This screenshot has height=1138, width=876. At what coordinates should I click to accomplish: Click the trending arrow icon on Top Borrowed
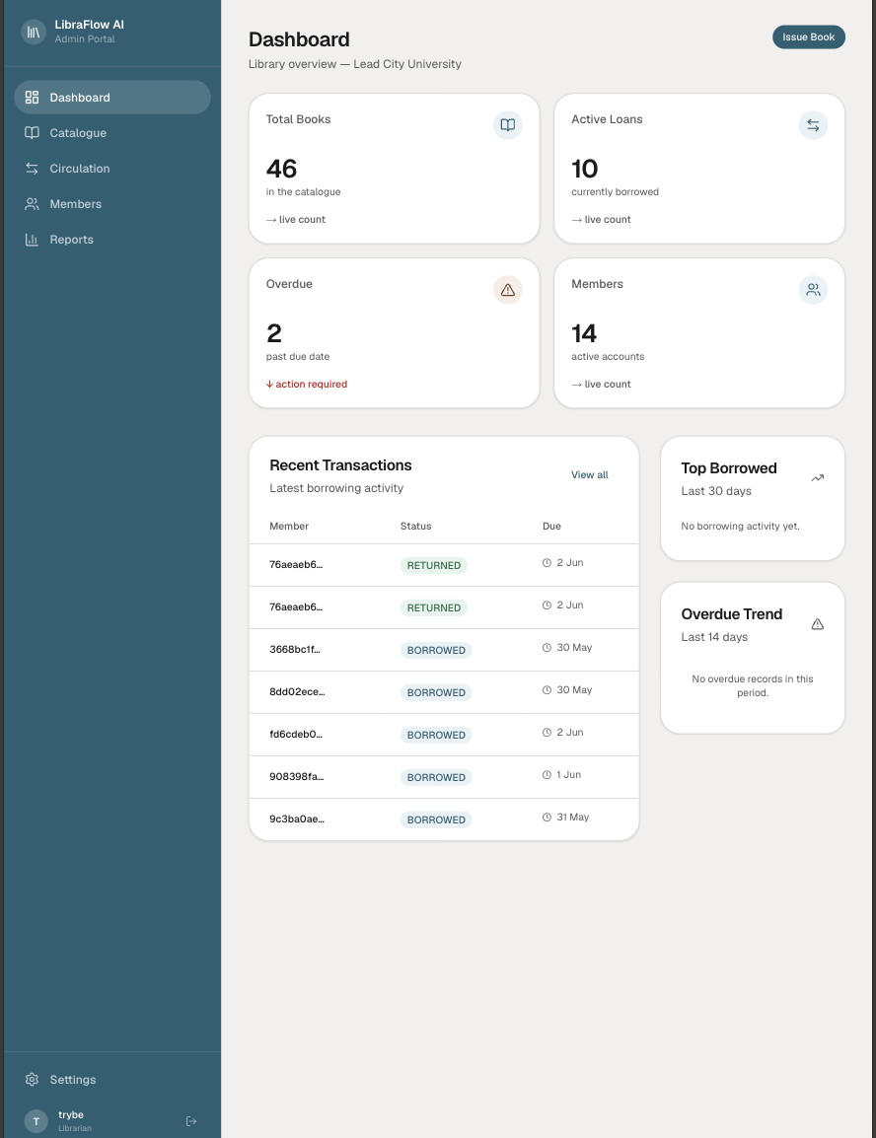click(817, 477)
